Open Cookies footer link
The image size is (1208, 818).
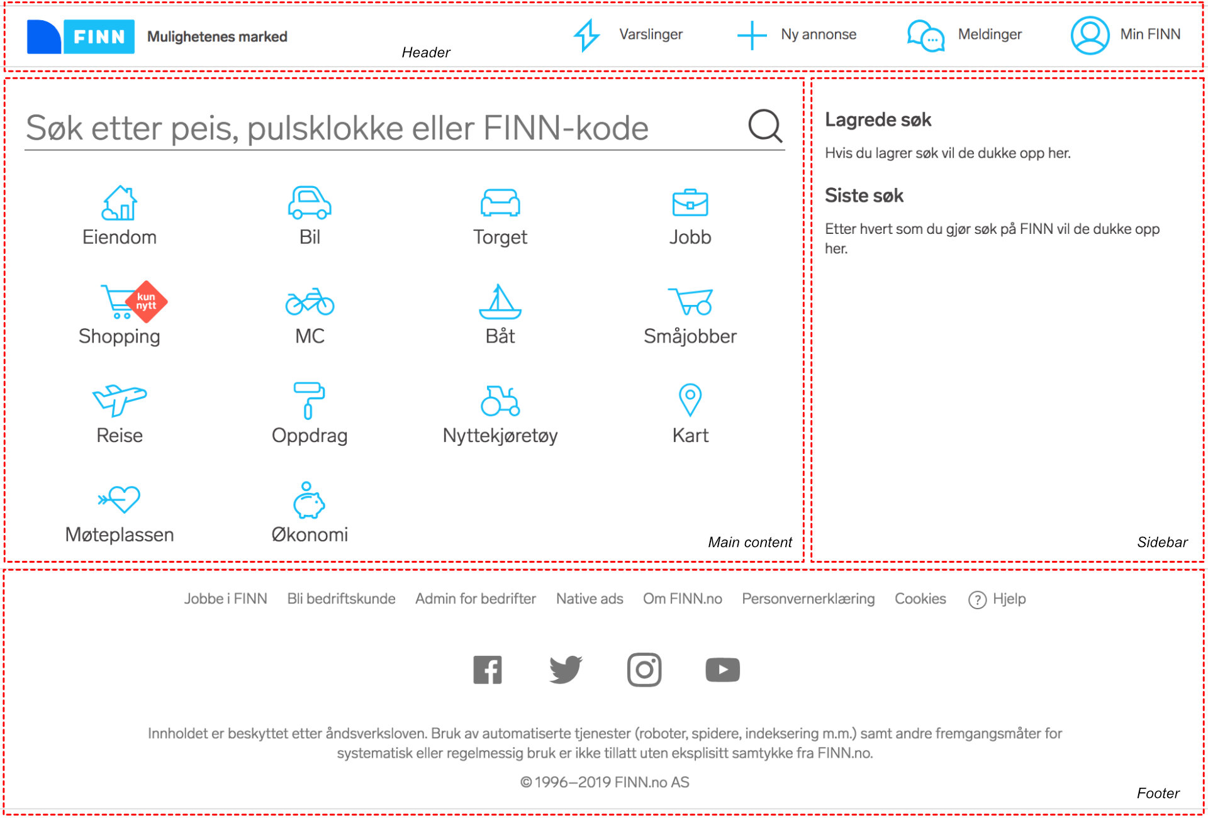tap(920, 599)
